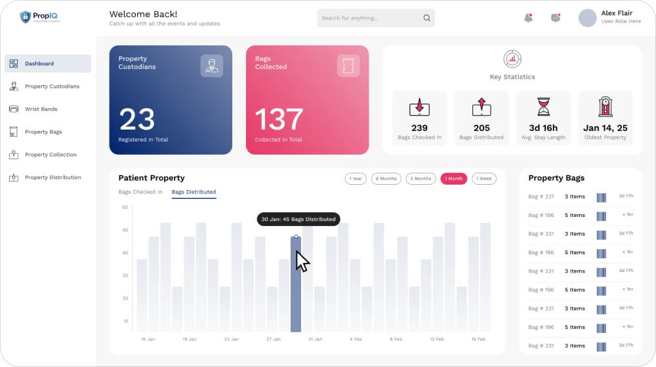The width and height of the screenshot is (656, 367).
Task: Open Property Custodians menu item
Action: (52, 87)
